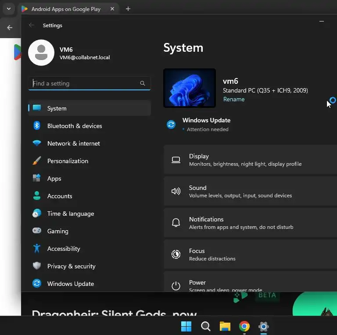Screen dimensions: 337x335
Task: Click the Power icon
Action: pos(176,286)
